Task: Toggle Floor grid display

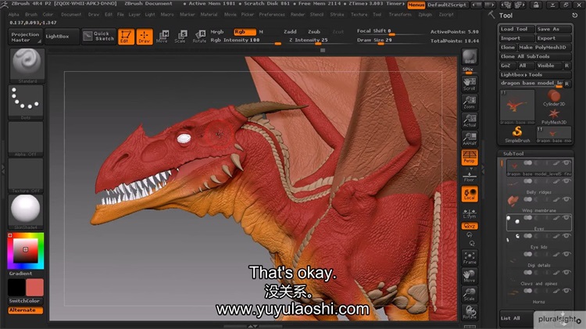Action: click(470, 175)
